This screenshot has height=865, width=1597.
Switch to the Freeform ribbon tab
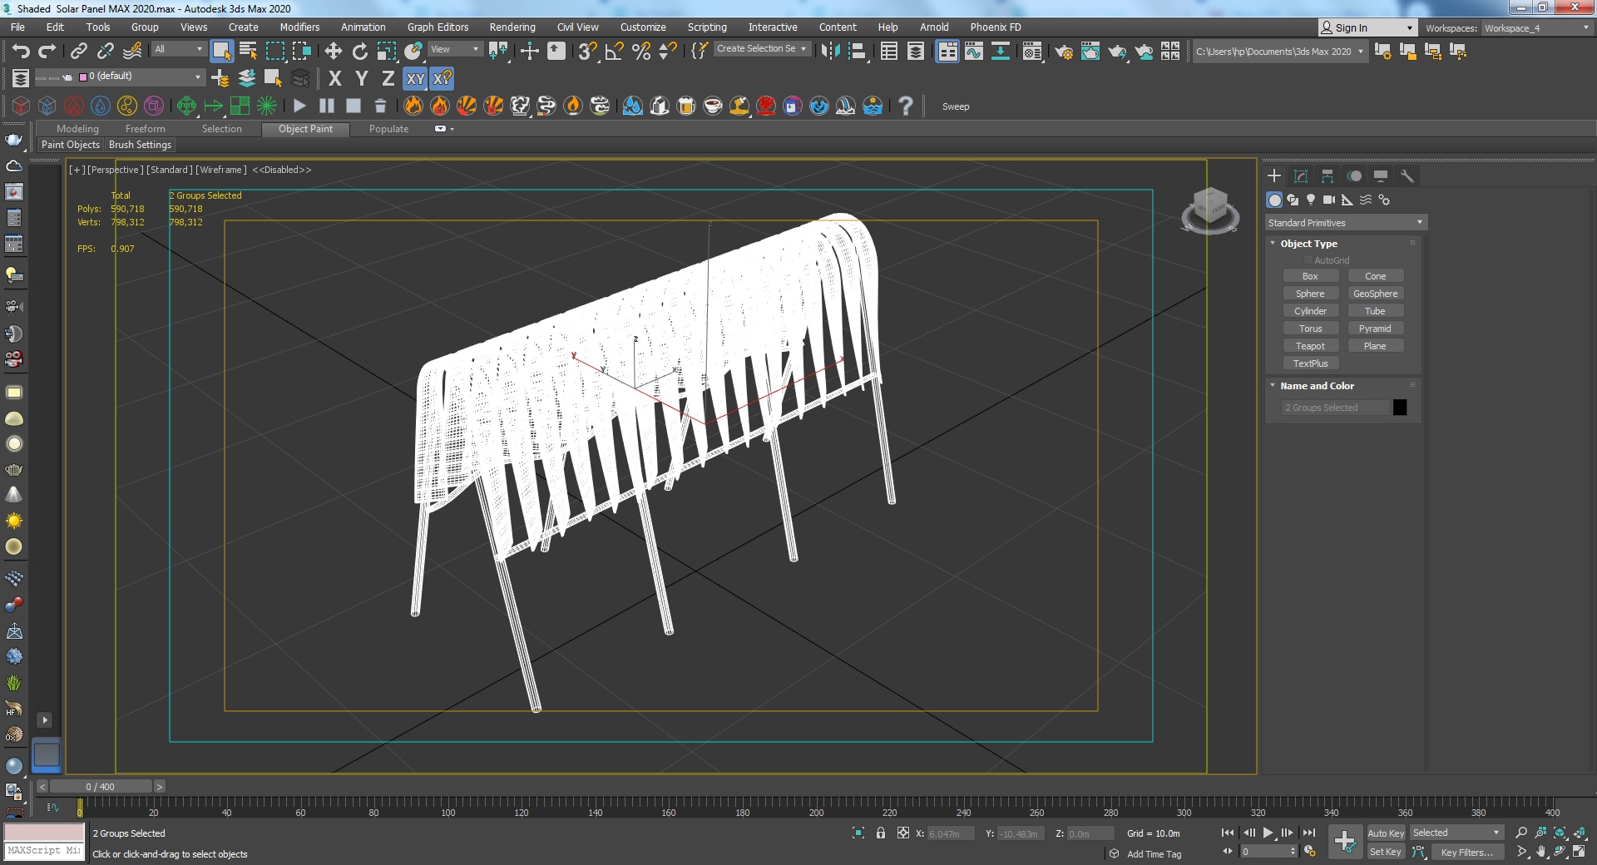[145, 129]
